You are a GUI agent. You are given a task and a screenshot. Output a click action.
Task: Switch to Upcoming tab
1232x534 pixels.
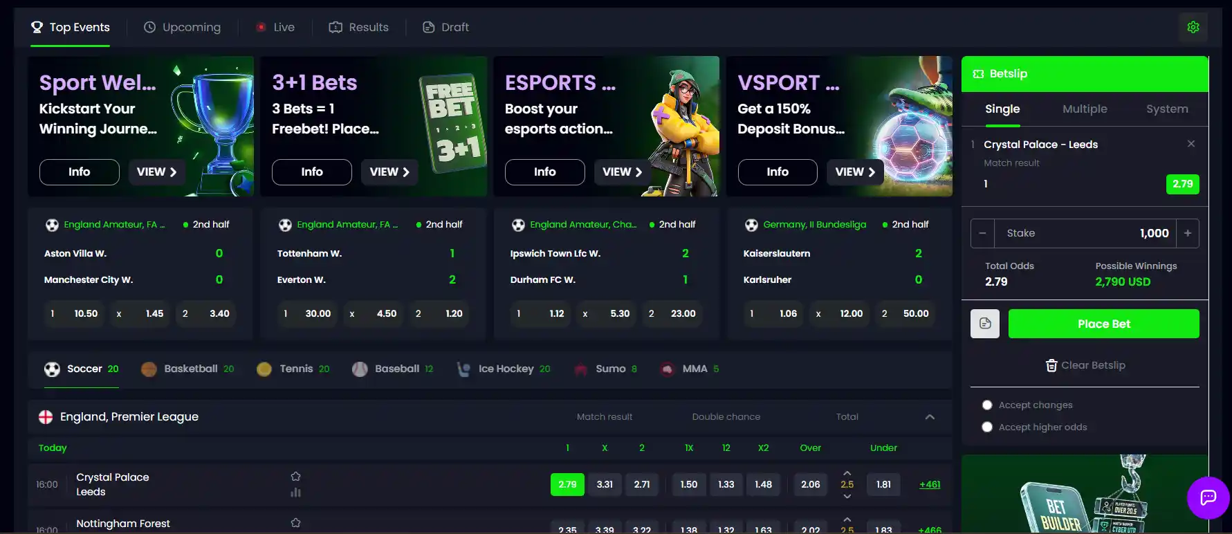(182, 28)
